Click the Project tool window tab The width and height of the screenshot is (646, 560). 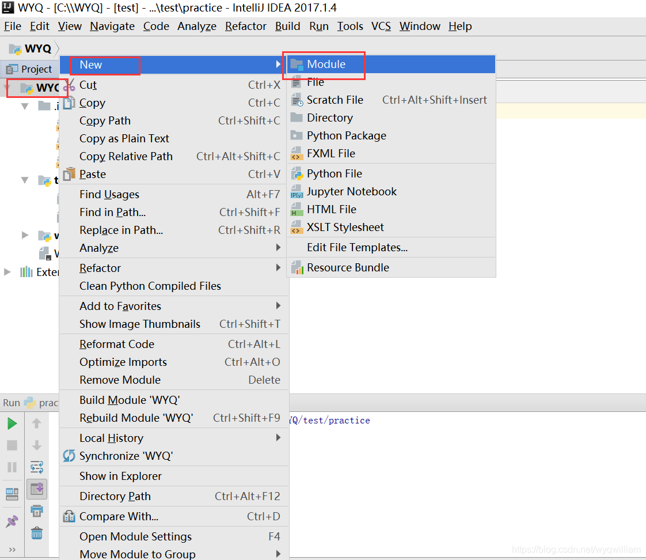point(30,69)
